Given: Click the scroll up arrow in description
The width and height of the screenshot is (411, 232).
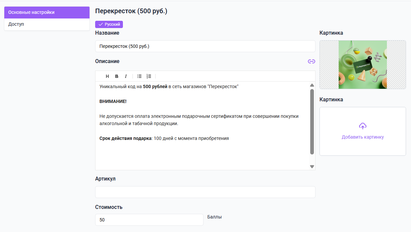Looking at the screenshot, I should point(312,85).
